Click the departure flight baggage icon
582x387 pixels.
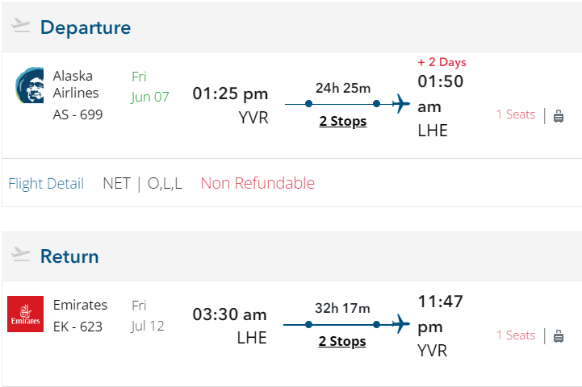point(559,115)
